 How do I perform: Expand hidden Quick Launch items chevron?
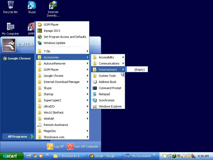tap(47, 155)
